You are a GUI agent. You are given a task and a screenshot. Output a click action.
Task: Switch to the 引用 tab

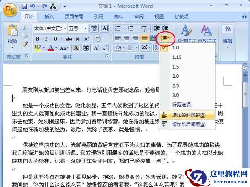coord(98,16)
